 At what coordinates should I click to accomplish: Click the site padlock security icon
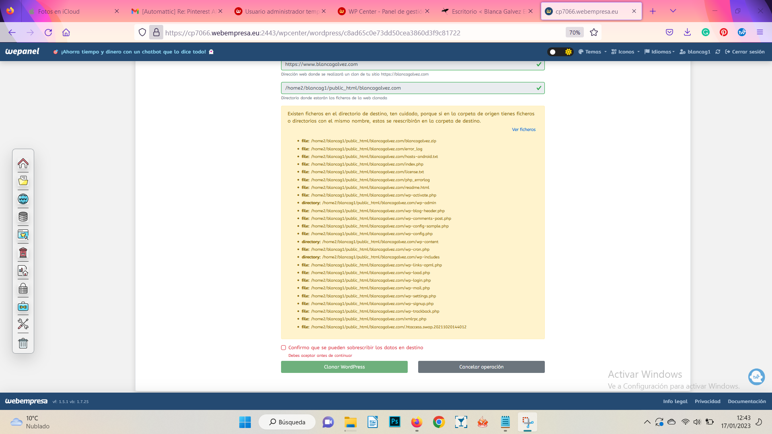[x=156, y=33]
